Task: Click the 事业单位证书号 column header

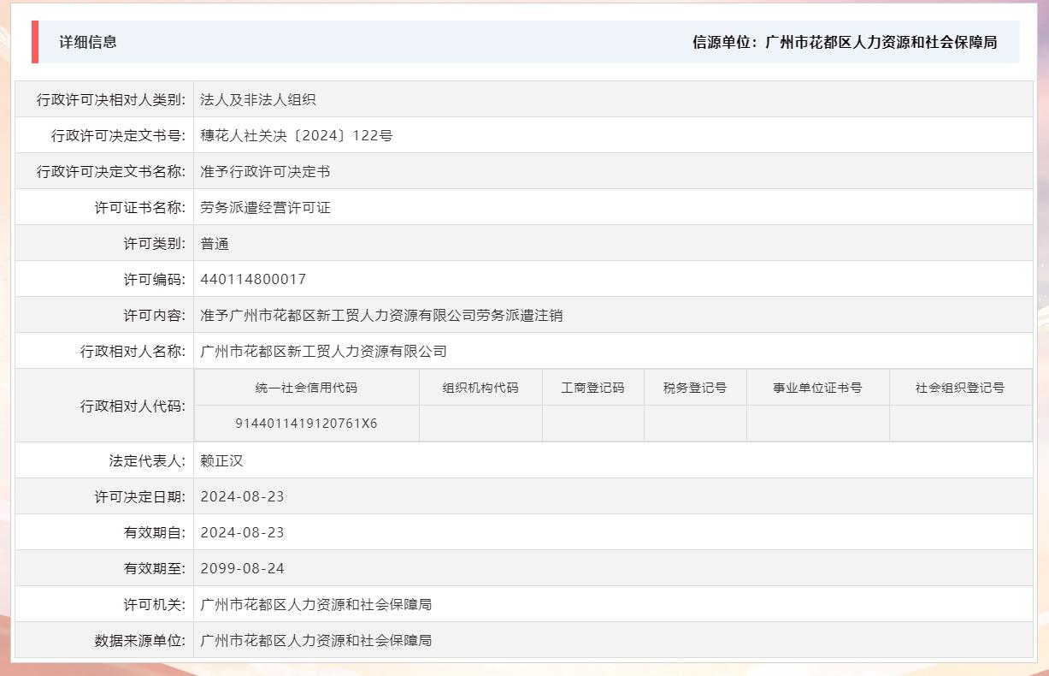Action: click(817, 388)
